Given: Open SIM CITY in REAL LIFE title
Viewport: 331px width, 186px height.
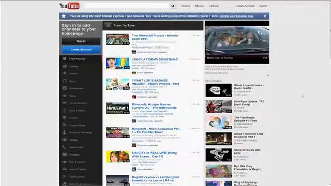Looking at the screenshot, I should [154, 154].
